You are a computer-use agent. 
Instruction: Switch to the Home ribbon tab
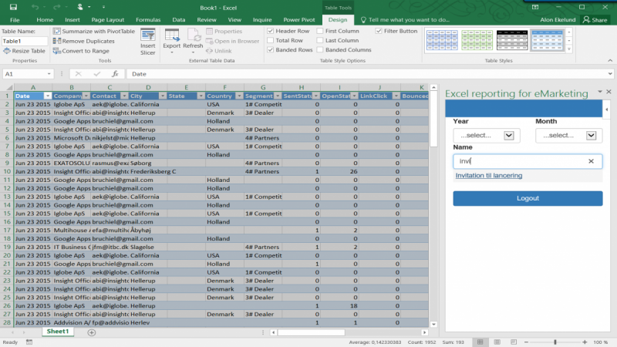pyautogui.click(x=45, y=20)
